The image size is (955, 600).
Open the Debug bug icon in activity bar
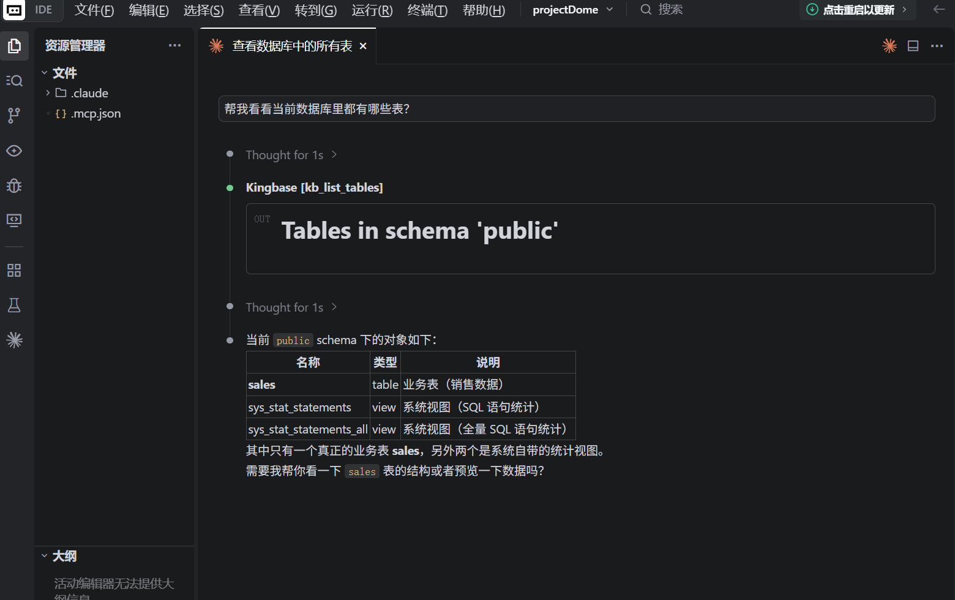coord(14,186)
